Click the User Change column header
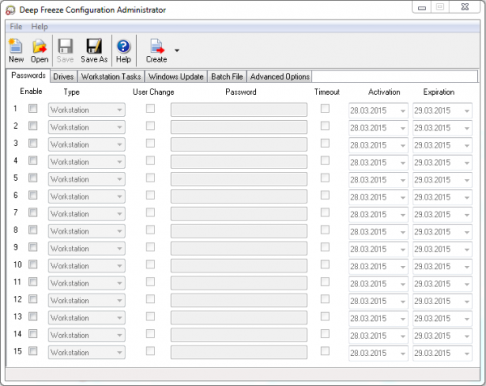 click(x=153, y=92)
